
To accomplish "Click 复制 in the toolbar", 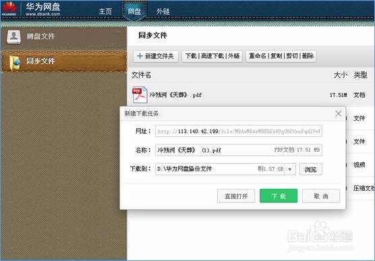I will pyautogui.click(x=277, y=56).
